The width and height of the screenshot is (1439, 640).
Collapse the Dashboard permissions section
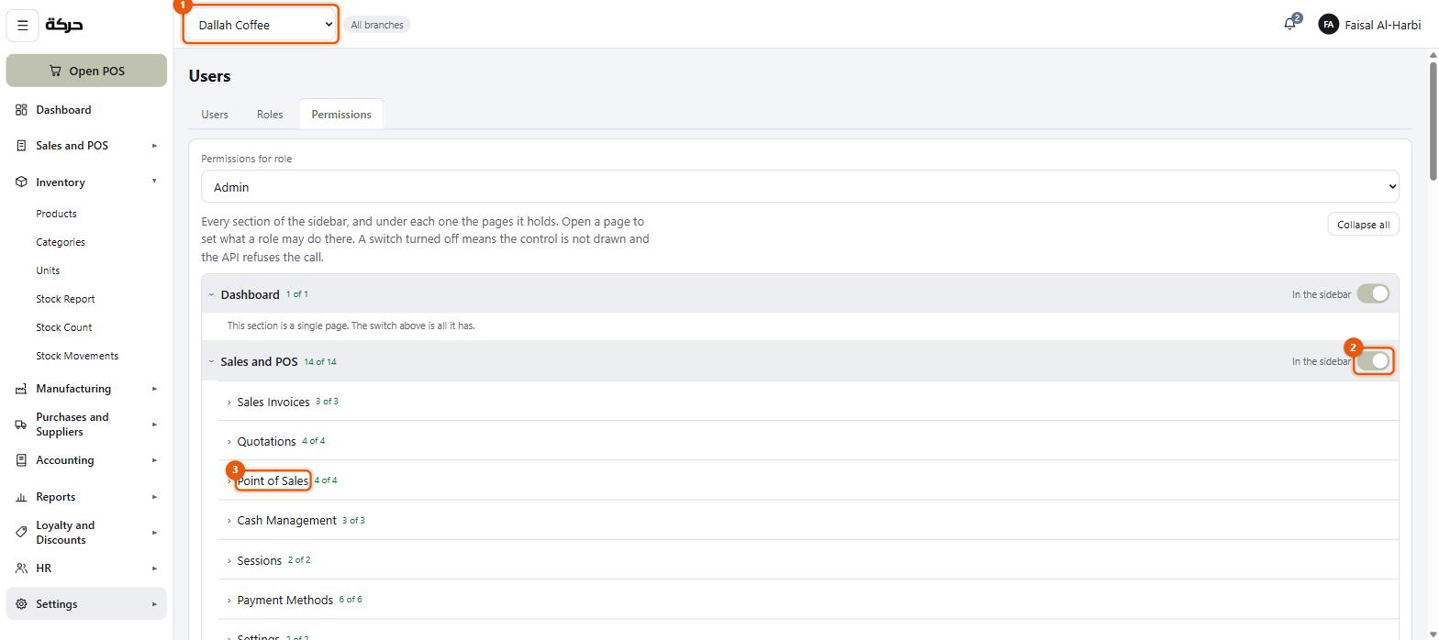pos(211,294)
